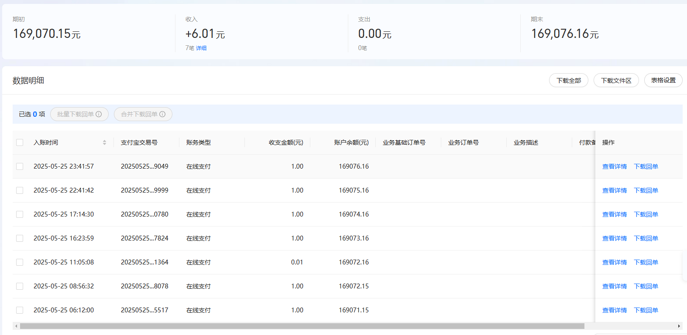This screenshot has width=687, height=335.
Task: Check the row dated 2025-05-25 11:05:08
Action: 20,262
